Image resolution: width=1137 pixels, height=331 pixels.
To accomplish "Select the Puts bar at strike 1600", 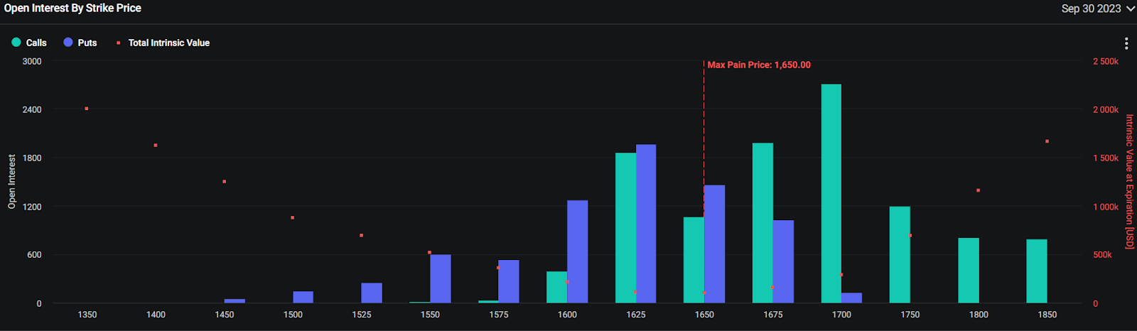I will click(x=577, y=251).
